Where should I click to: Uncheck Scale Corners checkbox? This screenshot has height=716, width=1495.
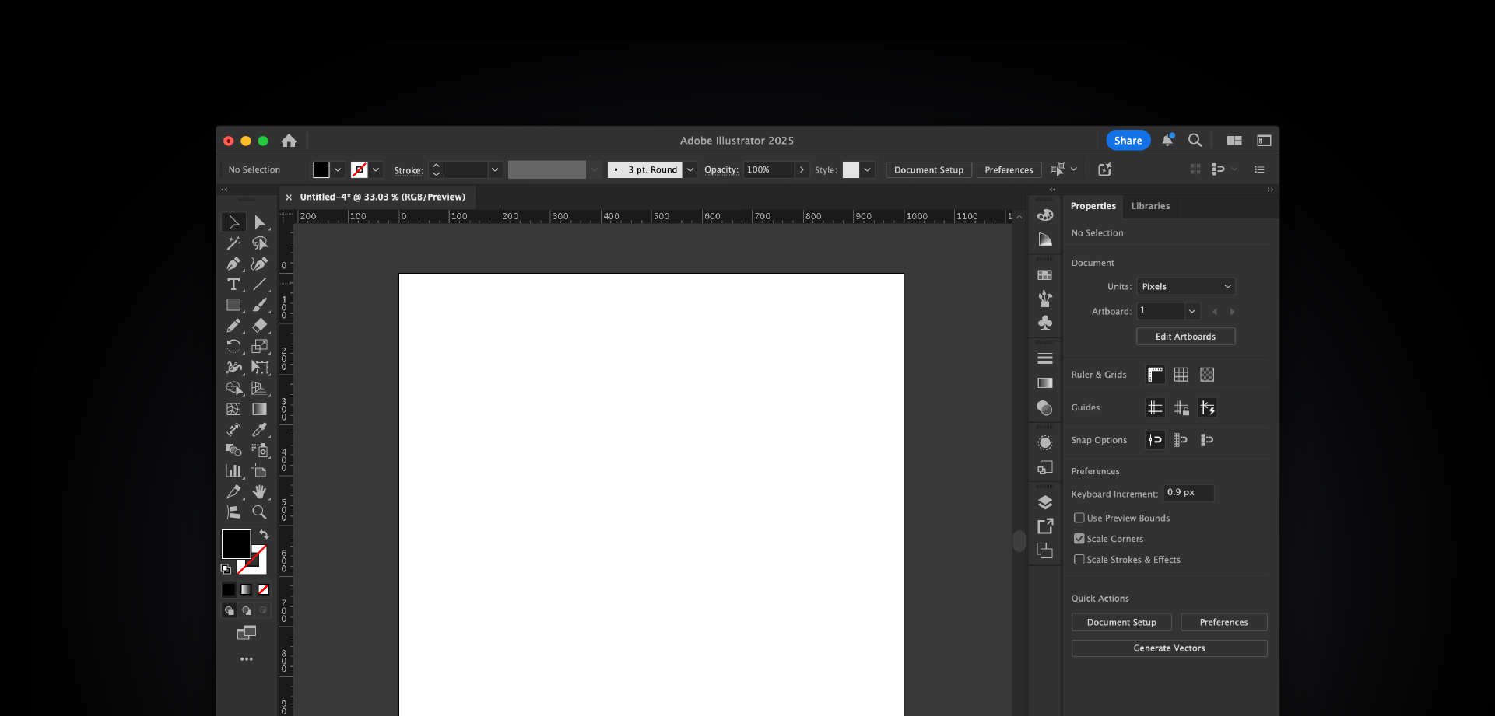pos(1079,539)
